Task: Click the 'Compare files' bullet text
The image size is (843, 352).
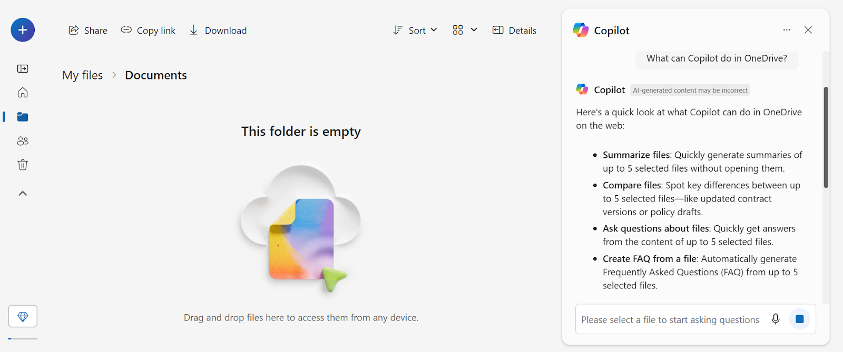Action: point(632,185)
